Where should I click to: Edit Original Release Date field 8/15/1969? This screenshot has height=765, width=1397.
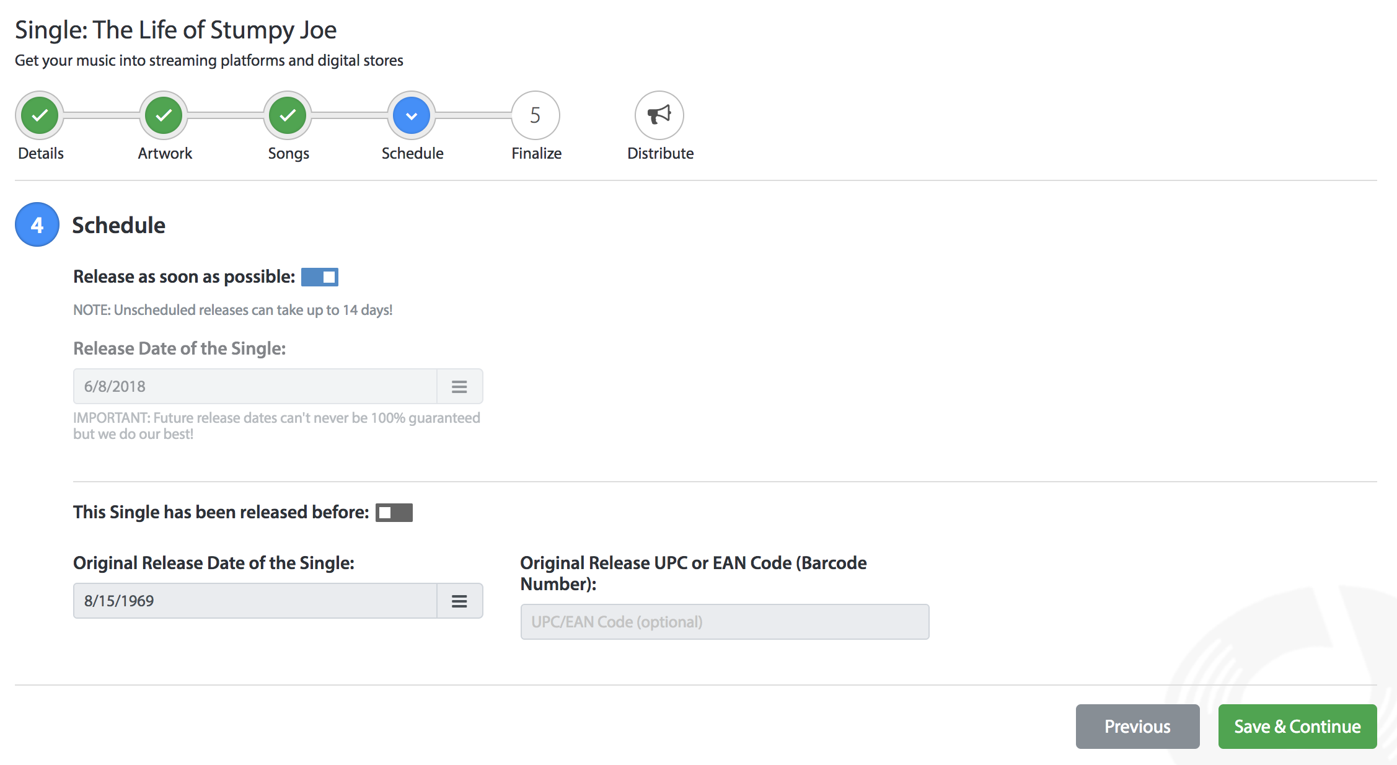click(x=255, y=601)
